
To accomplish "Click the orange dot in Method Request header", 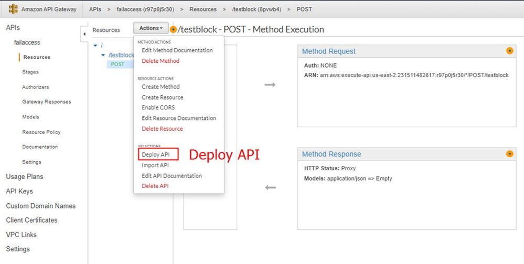I will pyautogui.click(x=509, y=51).
